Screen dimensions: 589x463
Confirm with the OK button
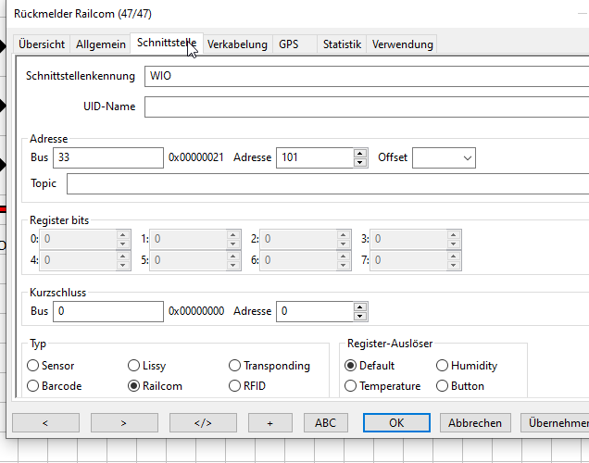point(396,422)
